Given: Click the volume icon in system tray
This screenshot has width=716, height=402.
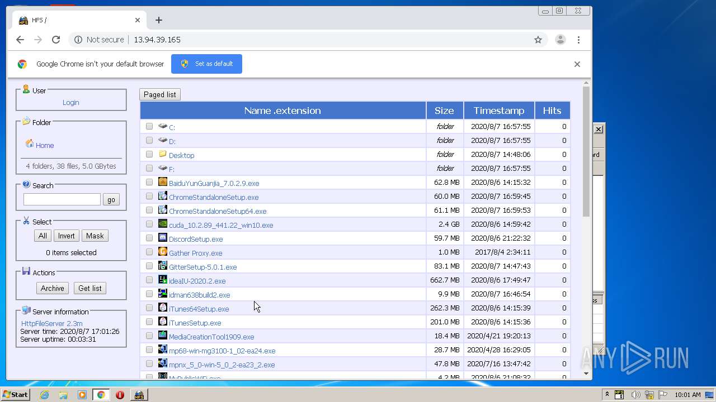Looking at the screenshot, I should [x=635, y=395].
